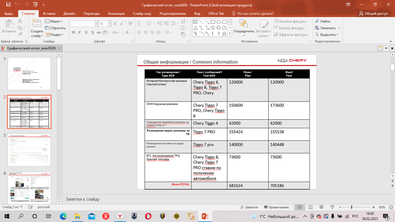This screenshot has width=395, height=222.
Task: Select the oval shape in shapes gallery
Action: pyautogui.click(x=219, y=22)
